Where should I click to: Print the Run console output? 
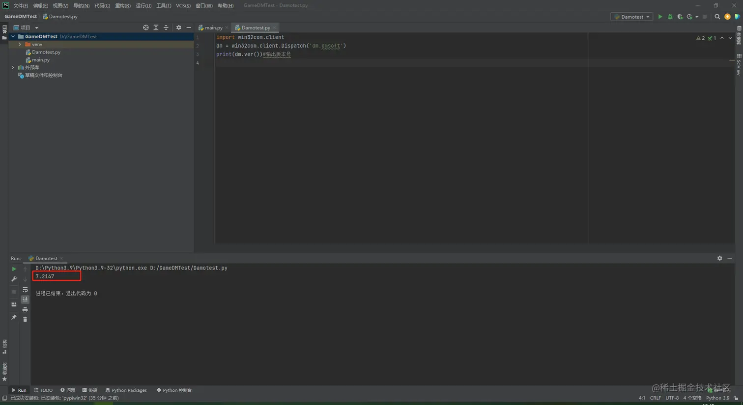tap(25, 310)
